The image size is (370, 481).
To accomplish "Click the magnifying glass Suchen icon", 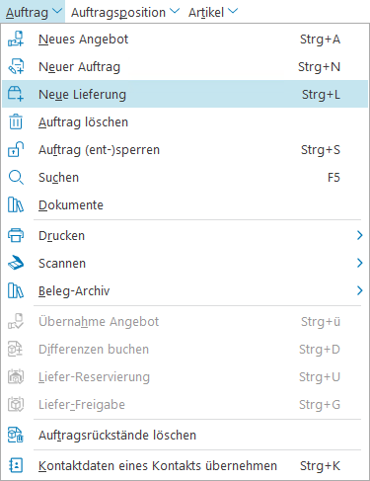I will click(x=16, y=177).
